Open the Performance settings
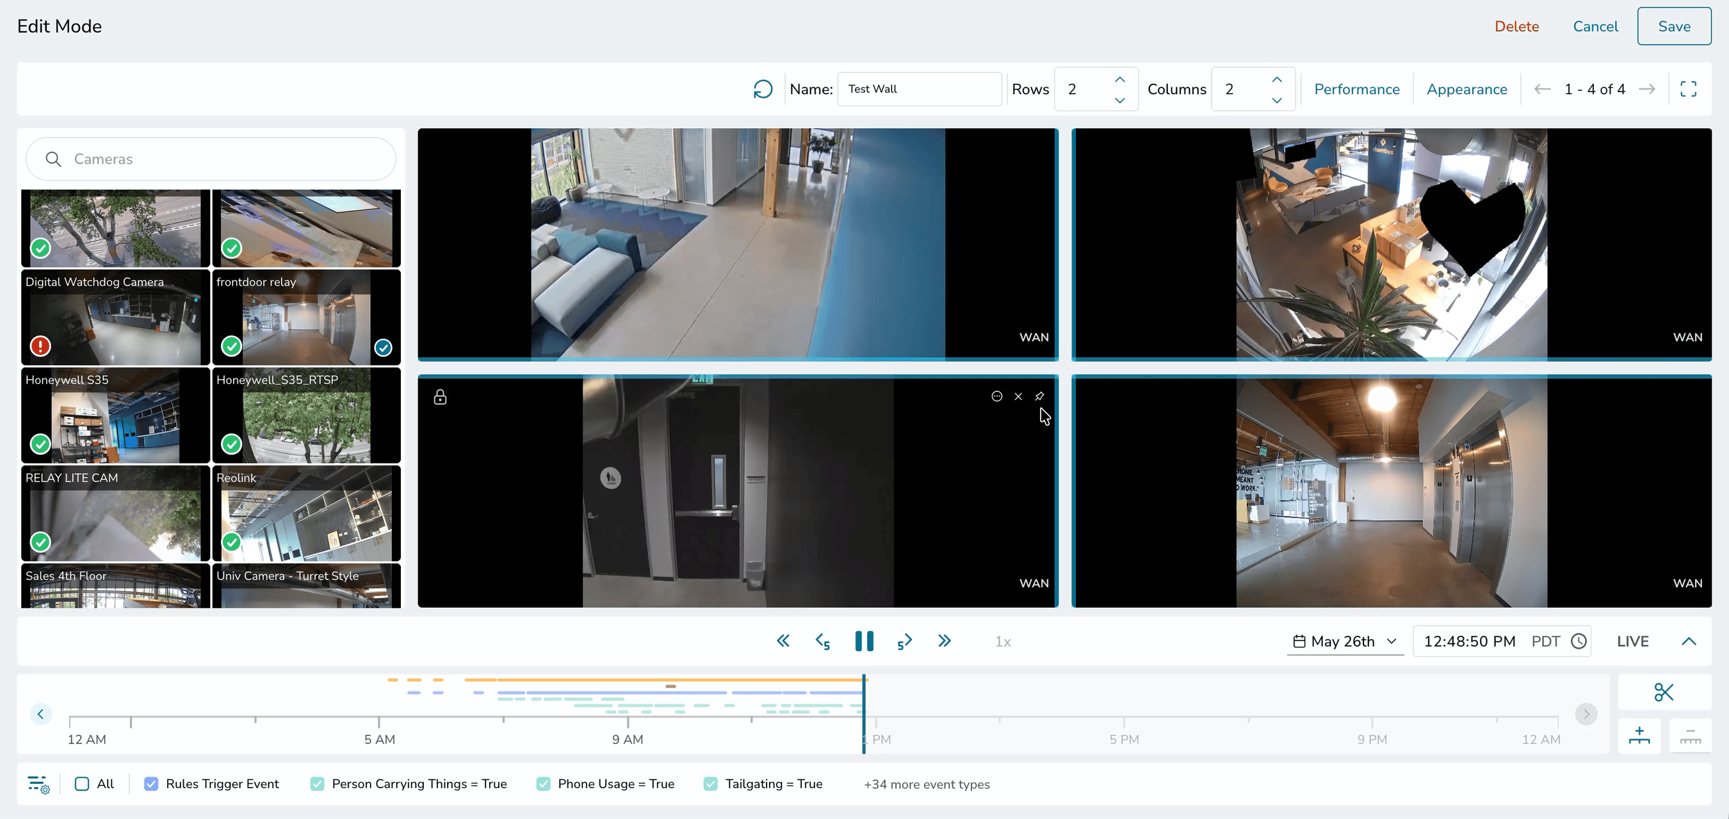The width and height of the screenshot is (1729, 819). [x=1356, y=89]
